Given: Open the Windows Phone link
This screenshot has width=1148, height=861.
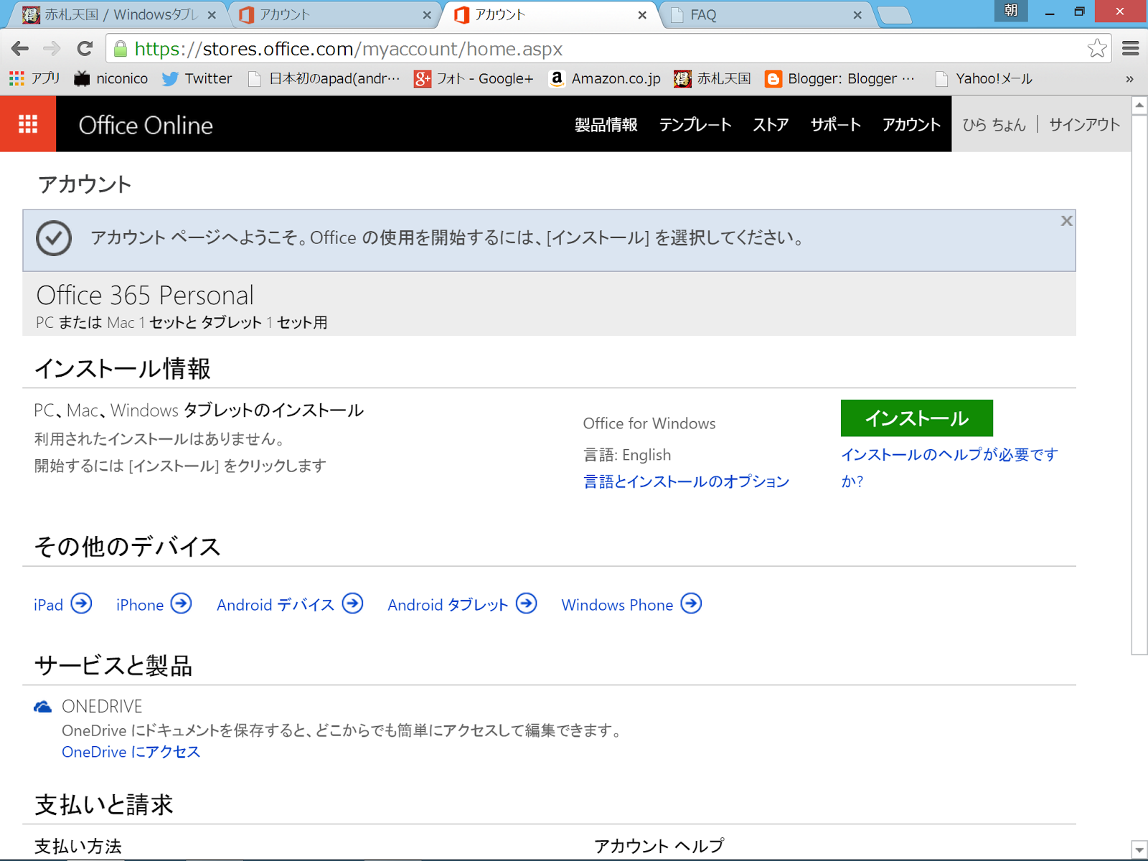Looking at the screenshot, I should click(617, 605).
